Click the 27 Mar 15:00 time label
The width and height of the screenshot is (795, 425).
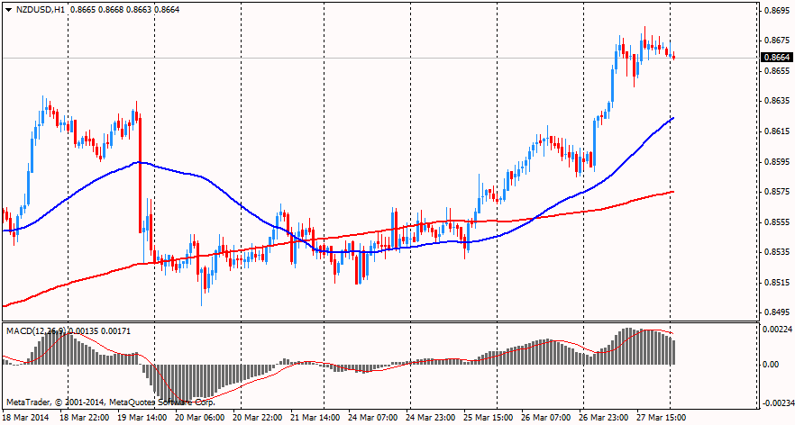pos(662,418)
